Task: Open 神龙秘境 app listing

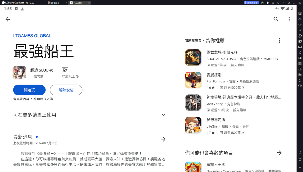Action: click(233, 103)
